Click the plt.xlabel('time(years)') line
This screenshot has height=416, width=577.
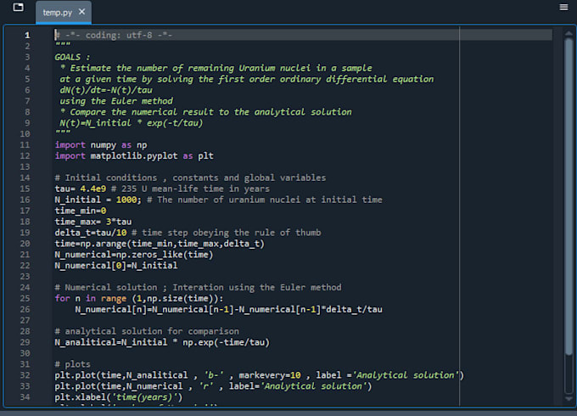119,396
